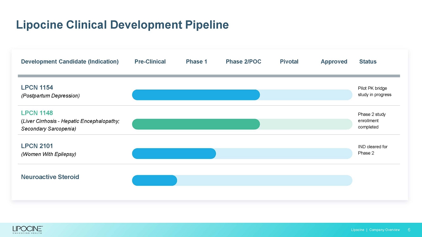This screenshot has height=237, width=422.
Task: Open the 'LPCN 2101' candidate name
Action: pos(37,146)
